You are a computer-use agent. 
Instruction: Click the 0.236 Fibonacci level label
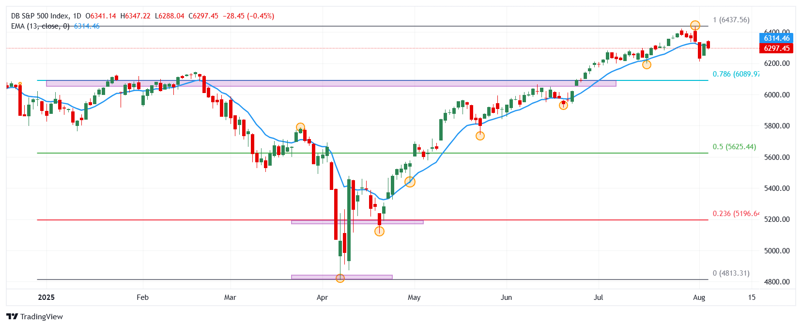[735, 214]
